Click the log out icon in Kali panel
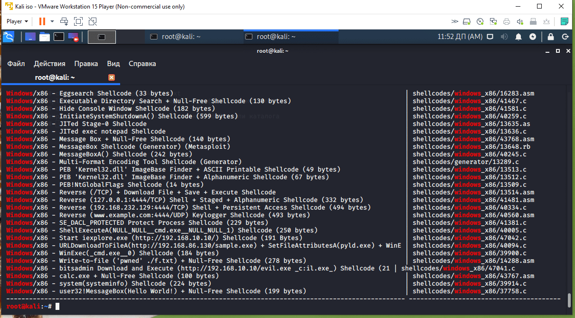 565,37
